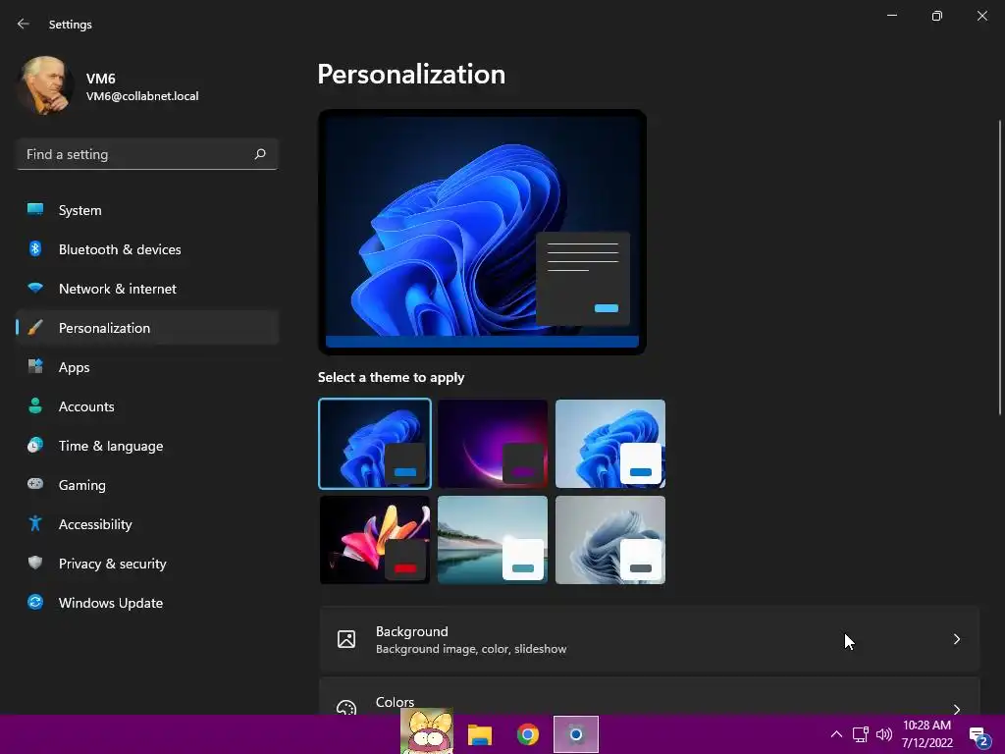Open the Gaming settings category

(147, 484)
